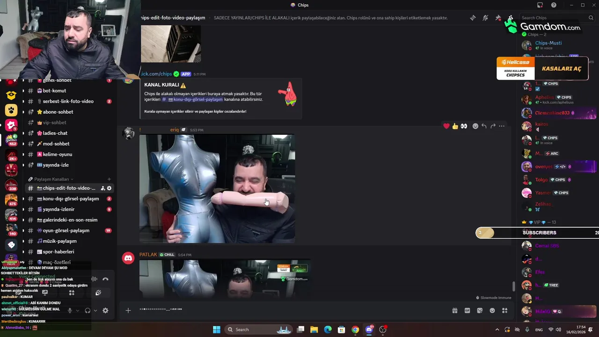Open Windows Start menu
The width and height of the screenshot is (599, 337).
tap(217, 330)
